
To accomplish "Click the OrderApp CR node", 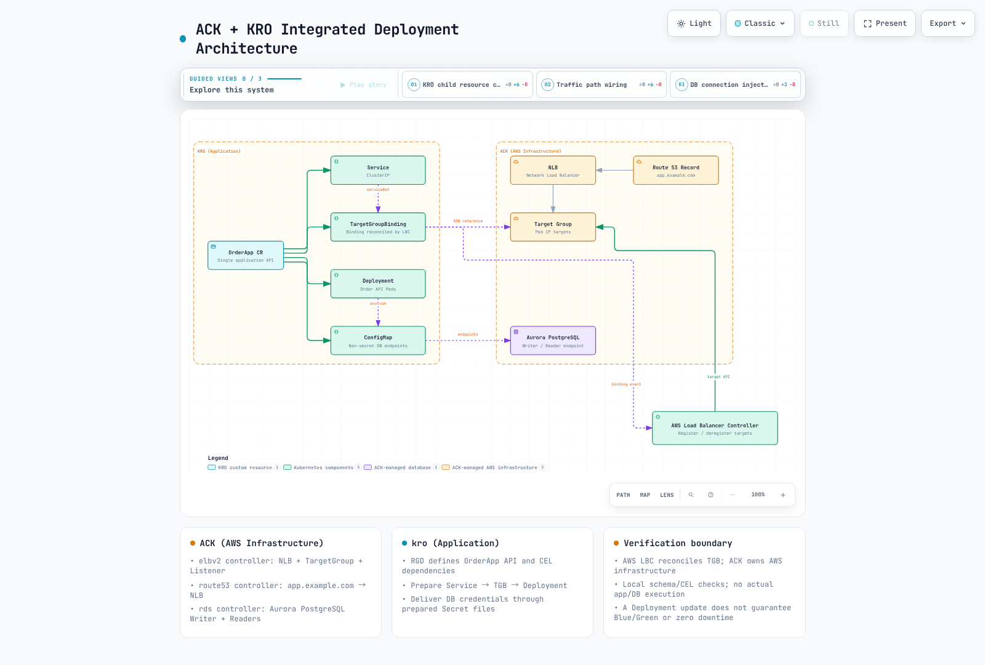I will 246,256.
